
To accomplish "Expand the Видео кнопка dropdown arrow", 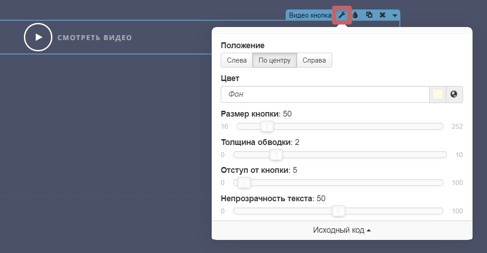I will (x=395, y=16).
